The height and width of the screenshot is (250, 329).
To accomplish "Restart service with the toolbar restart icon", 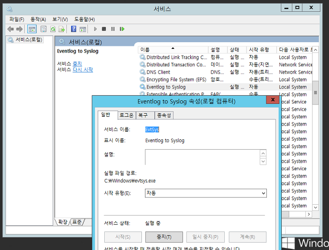I will click(x=122, y=29).
